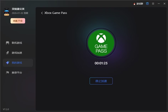Click the sparkle icon for 我的游戏
The image size is (168, 112).
7,63
